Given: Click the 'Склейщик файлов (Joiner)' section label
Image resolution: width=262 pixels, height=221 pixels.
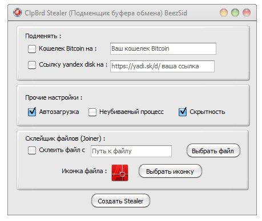Looking at the screenshot, I should tap(65, 138).
